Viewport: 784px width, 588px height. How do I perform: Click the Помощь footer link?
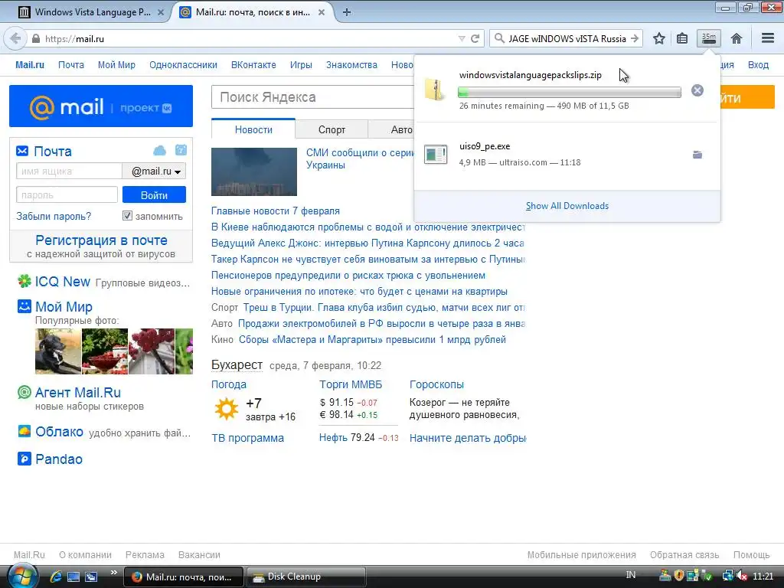point(751,555)
